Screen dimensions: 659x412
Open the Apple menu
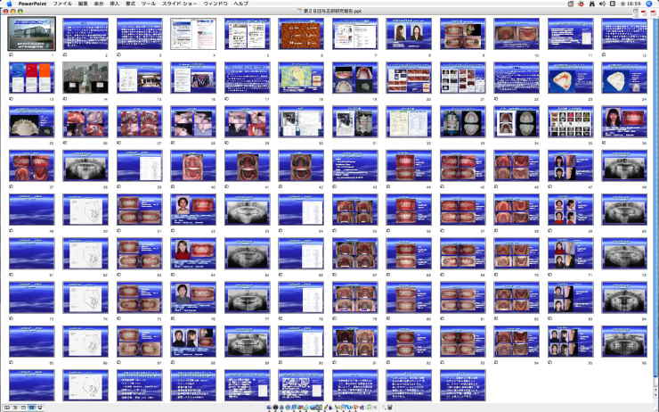pyautogui.click(x=8, y=4)
